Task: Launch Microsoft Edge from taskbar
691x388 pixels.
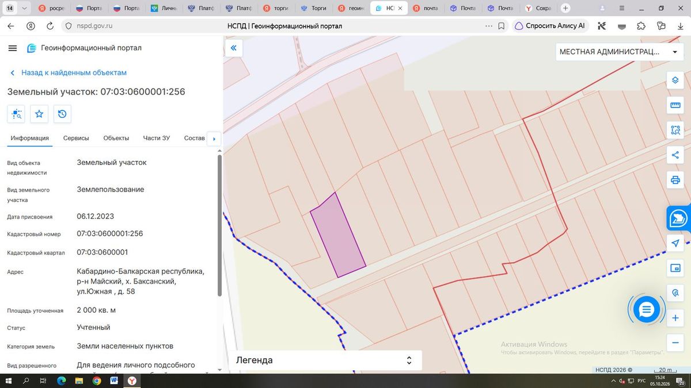Action: (x=61, y=381)
